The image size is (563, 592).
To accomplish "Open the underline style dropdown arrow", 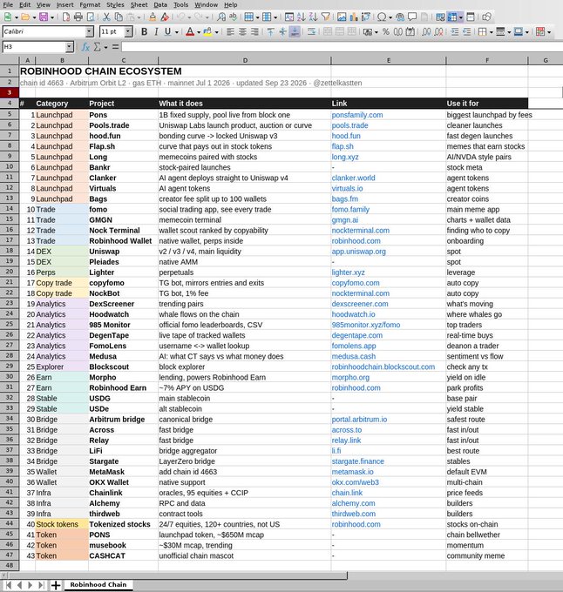I will 176,32.
